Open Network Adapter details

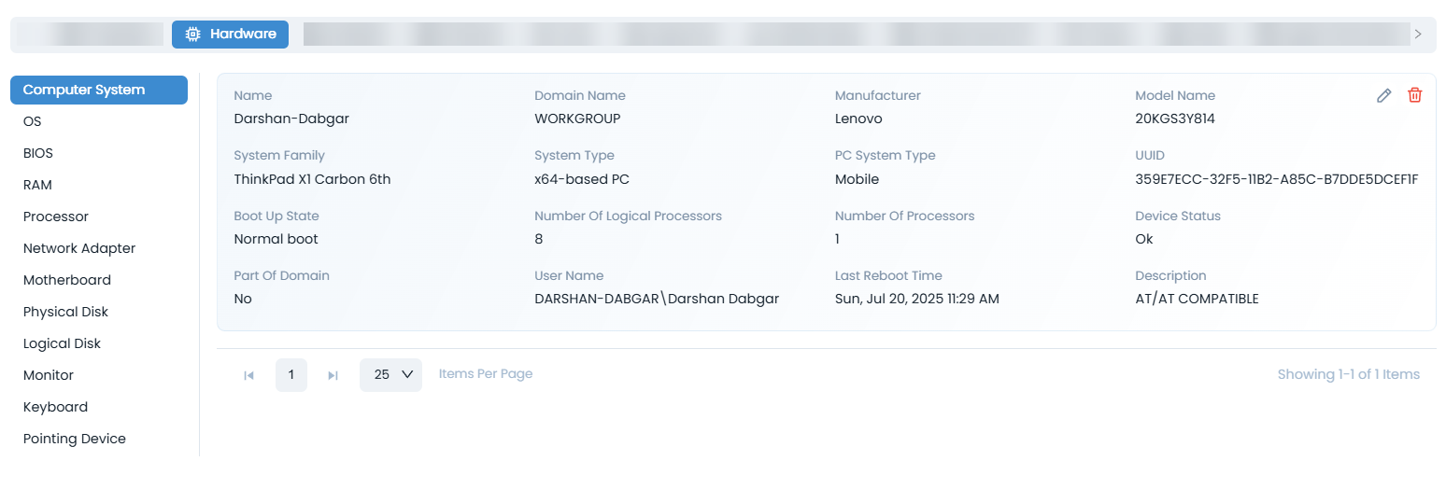coord(79,249)
